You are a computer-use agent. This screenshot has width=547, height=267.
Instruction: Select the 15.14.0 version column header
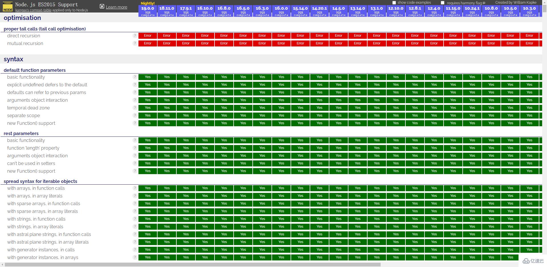pyautogui.click(x=300, y=11)
